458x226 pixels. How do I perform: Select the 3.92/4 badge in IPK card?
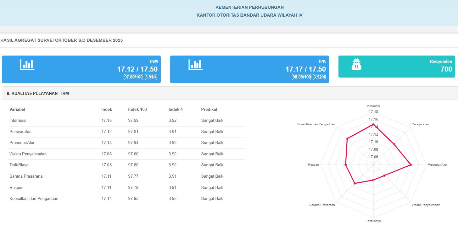coord(319,77)
